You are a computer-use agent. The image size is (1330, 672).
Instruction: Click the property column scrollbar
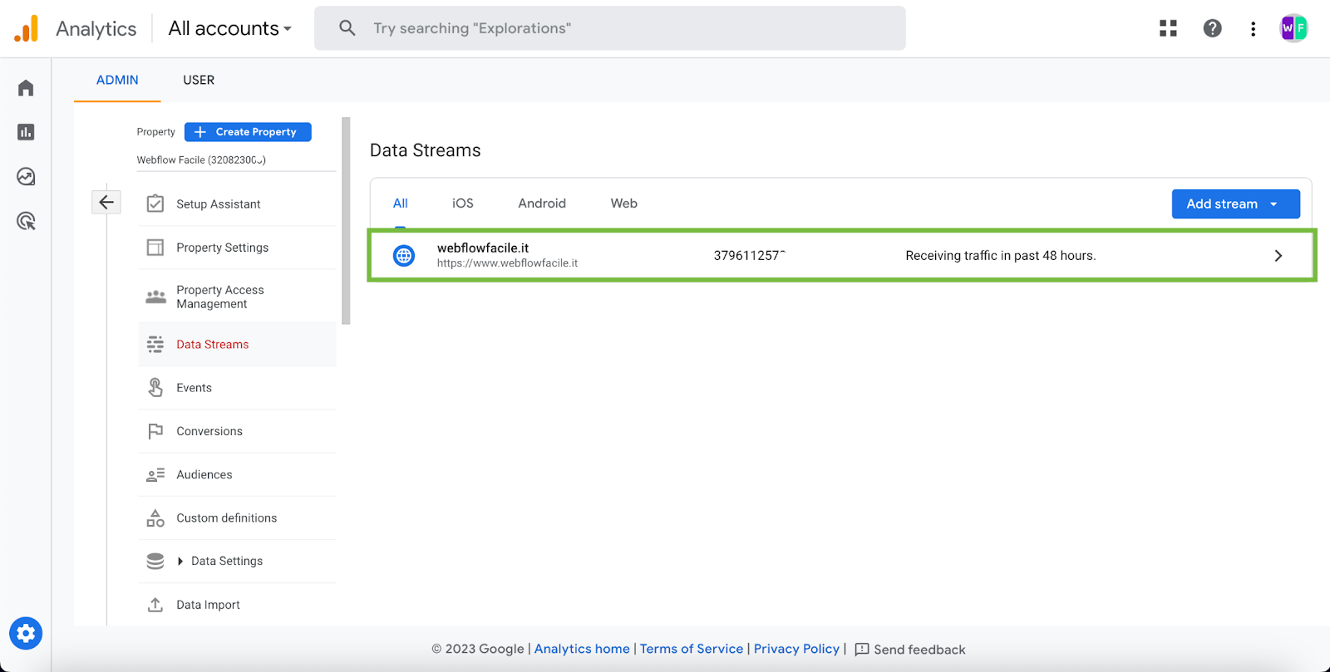pos(346,220)
